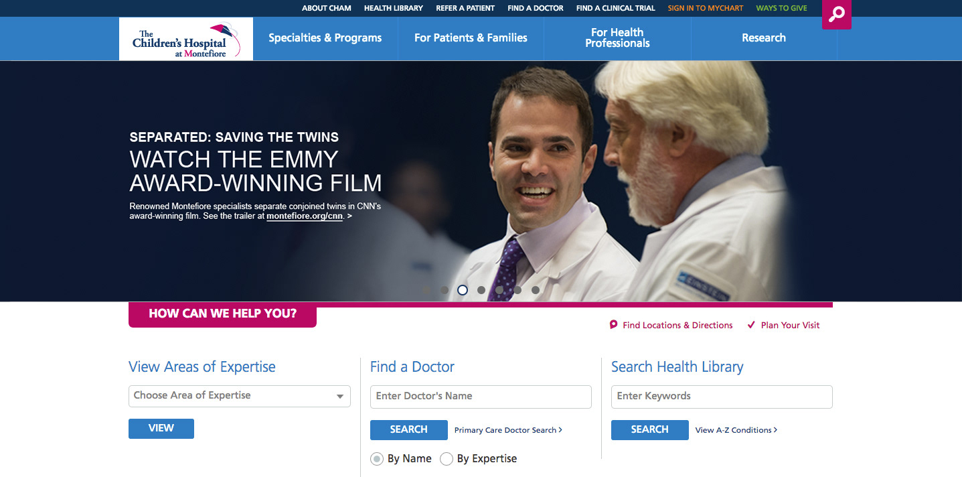The width and height of the screenshot is (962, 477).
Task: Click the Search Health Library heading
Action: [677, 367]
